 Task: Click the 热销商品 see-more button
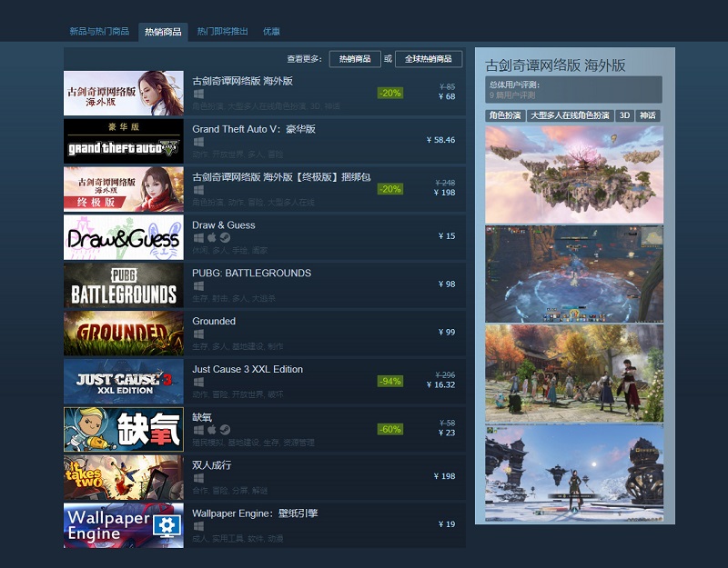click(355, 59)
